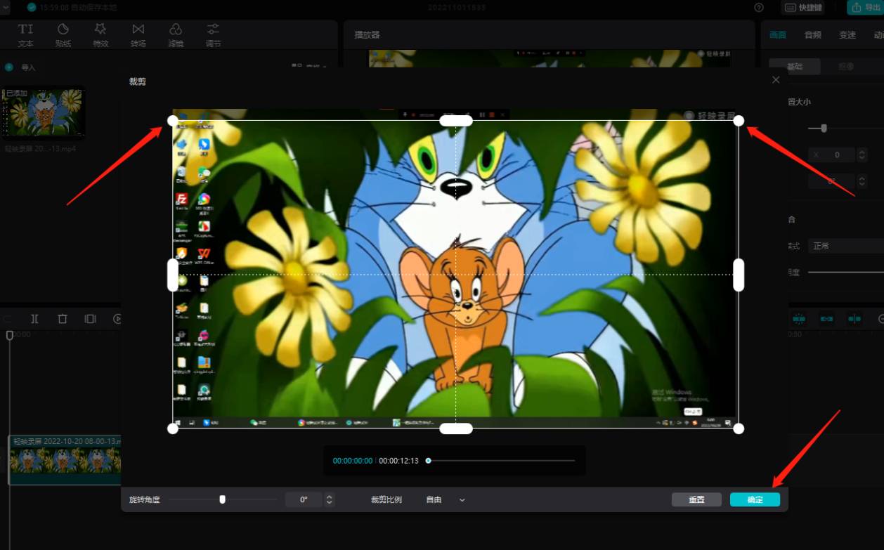Viewport: 884px width, 550px height.
Task: Open the 调节 (Adjust) panel
Action: coord(213,34)
